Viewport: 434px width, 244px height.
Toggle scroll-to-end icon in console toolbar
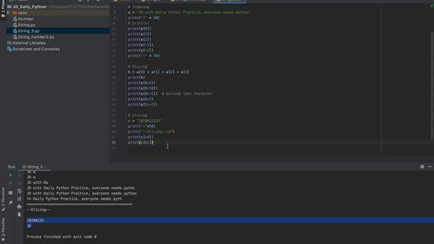(20, 199)
